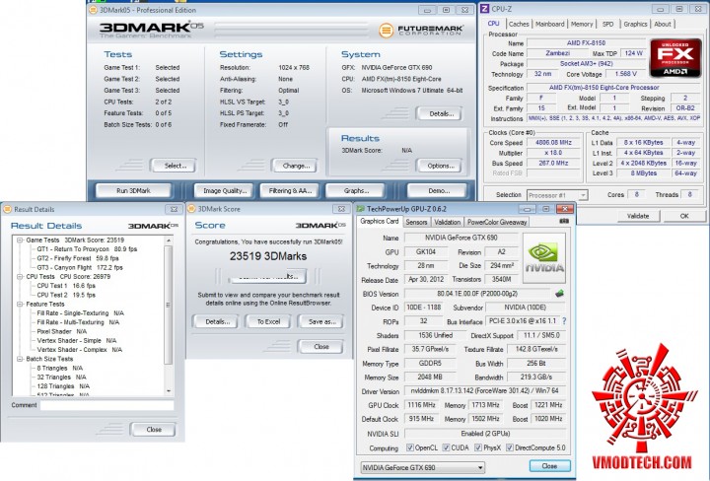Image resolution: width=710 pixels, height=481 pixels.
Task: Switch to the Sensors tab in GPU-Z
Action: 416,222
